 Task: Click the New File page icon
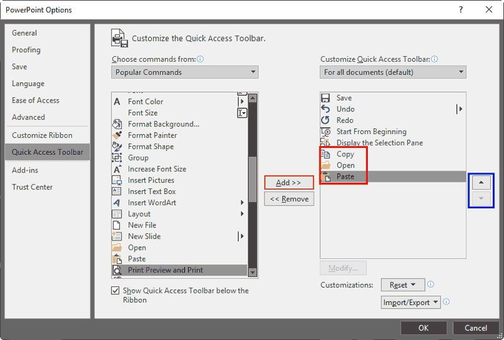click(x=117, y=225)
